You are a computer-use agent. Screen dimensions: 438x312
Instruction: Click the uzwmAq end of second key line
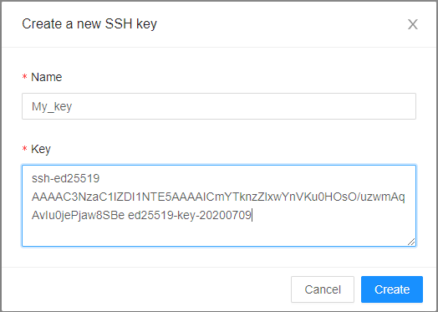coord(382,197)
